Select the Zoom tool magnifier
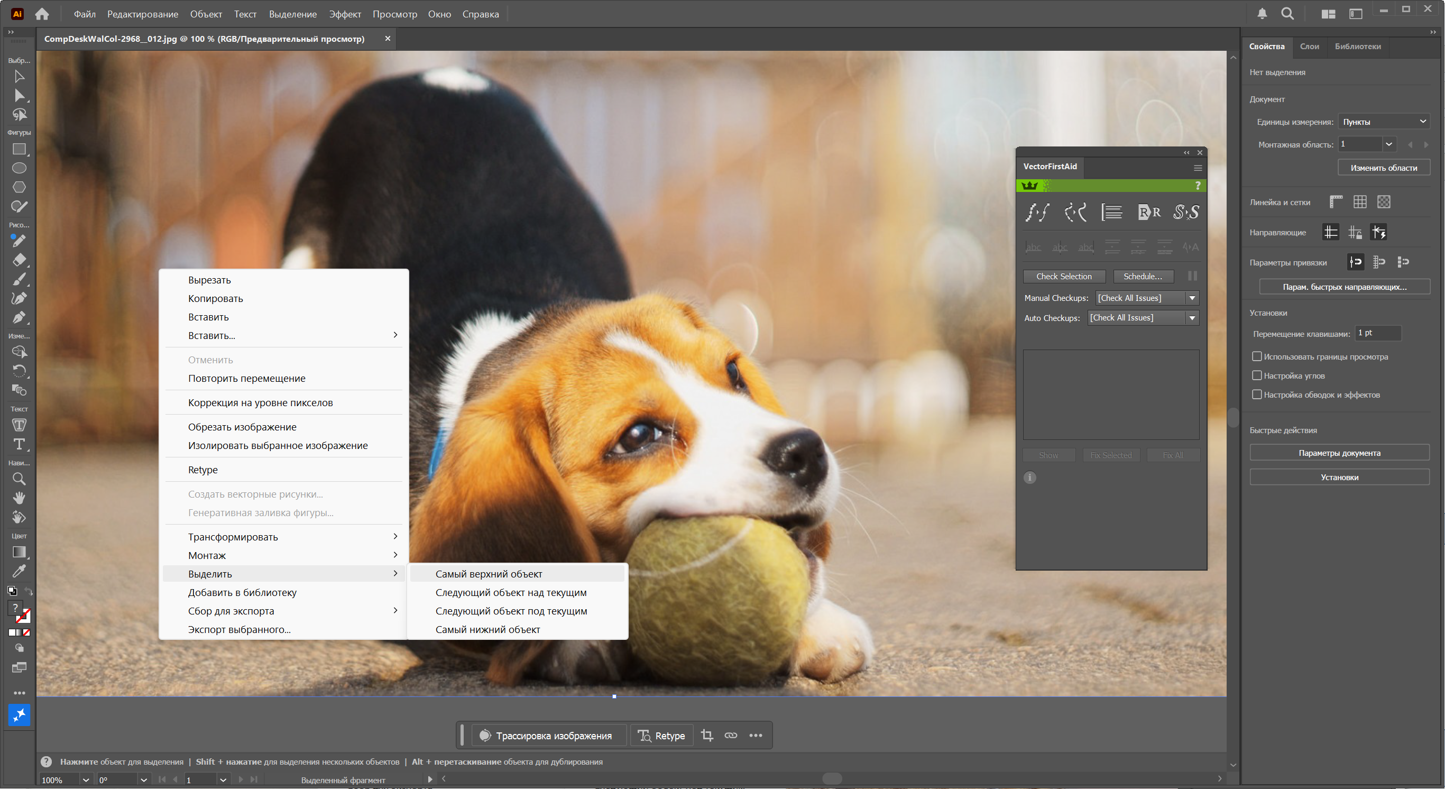This screenshot has height=789, width=1445. pyautogui.click(x=19, y=479)
